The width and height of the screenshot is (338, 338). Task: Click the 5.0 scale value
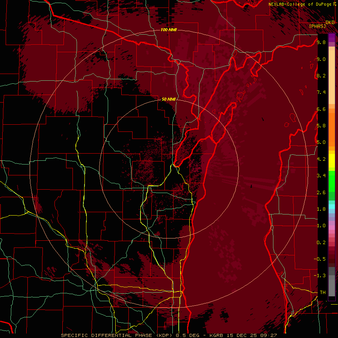(321, 142)
